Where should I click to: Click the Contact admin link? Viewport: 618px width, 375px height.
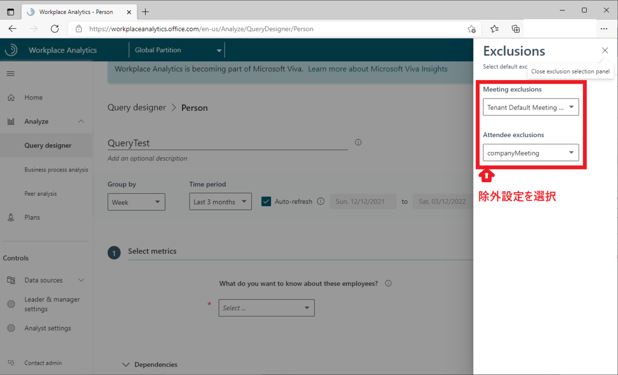click(43, 363)
